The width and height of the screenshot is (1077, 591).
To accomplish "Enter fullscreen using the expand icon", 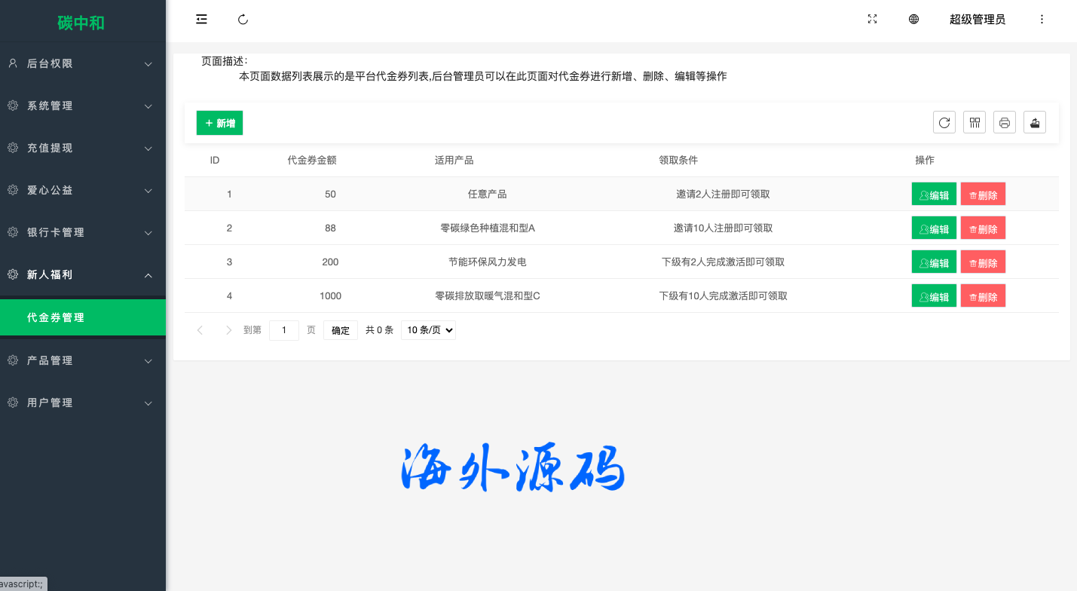I will pos(872,20).
